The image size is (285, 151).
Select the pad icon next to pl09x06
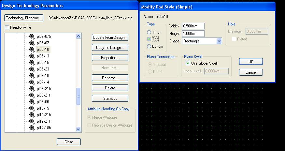click(32, 102)
